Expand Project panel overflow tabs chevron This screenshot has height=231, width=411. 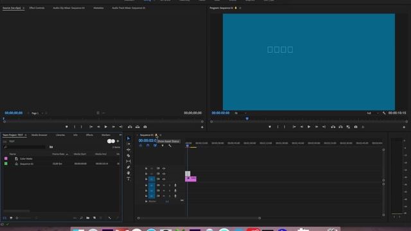click(120, 135)
